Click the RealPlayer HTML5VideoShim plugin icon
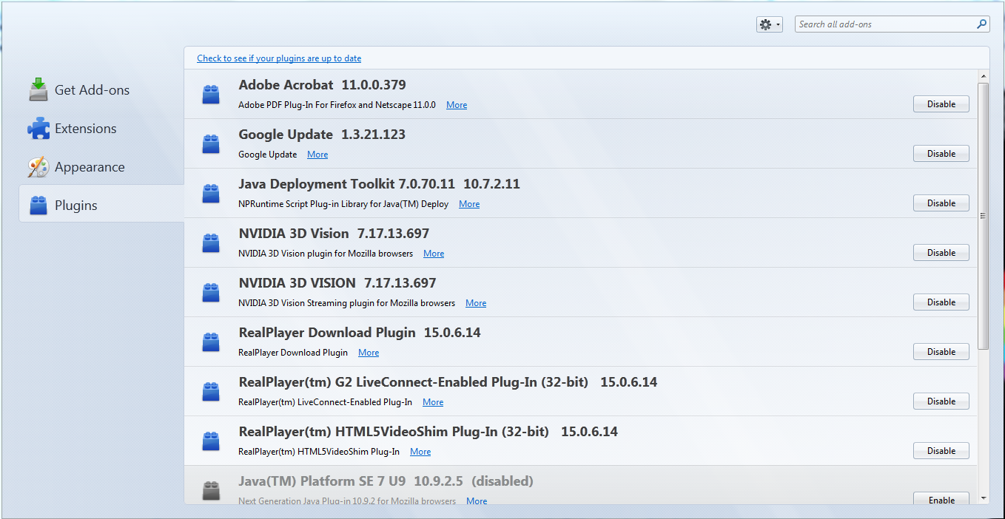This screenshot has width=1005, height=519. point(211,441)
